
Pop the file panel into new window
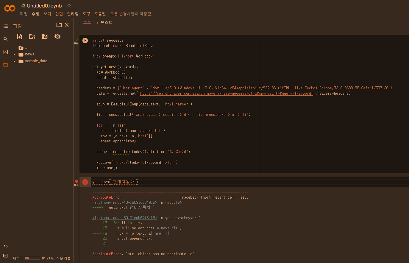pos(59,25)
